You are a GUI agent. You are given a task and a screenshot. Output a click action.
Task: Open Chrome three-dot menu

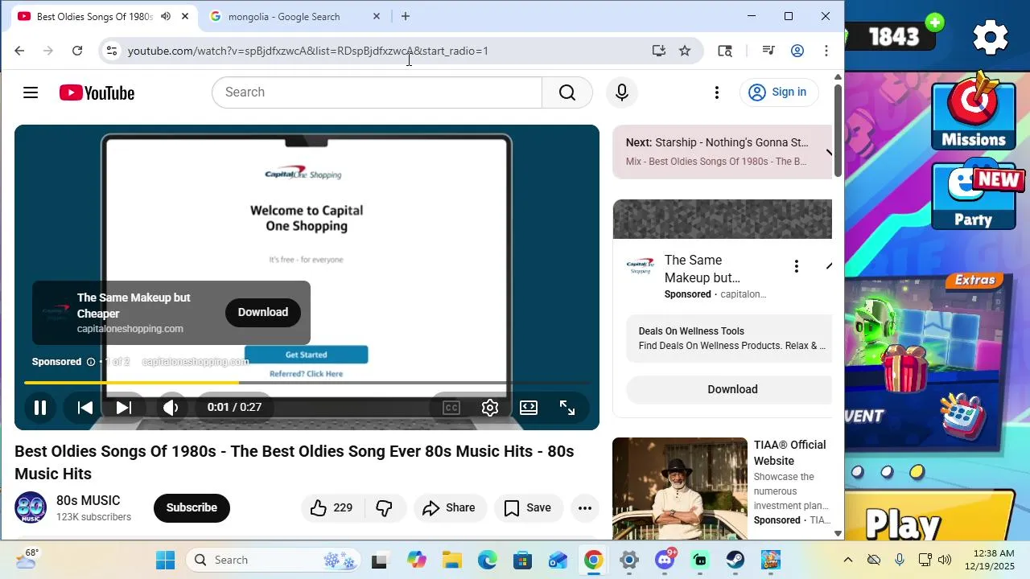[826, 51]
